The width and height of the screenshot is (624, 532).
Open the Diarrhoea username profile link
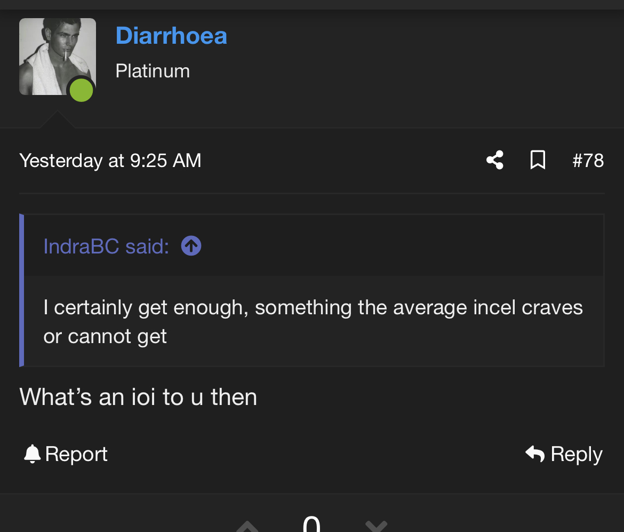(171, 36)
